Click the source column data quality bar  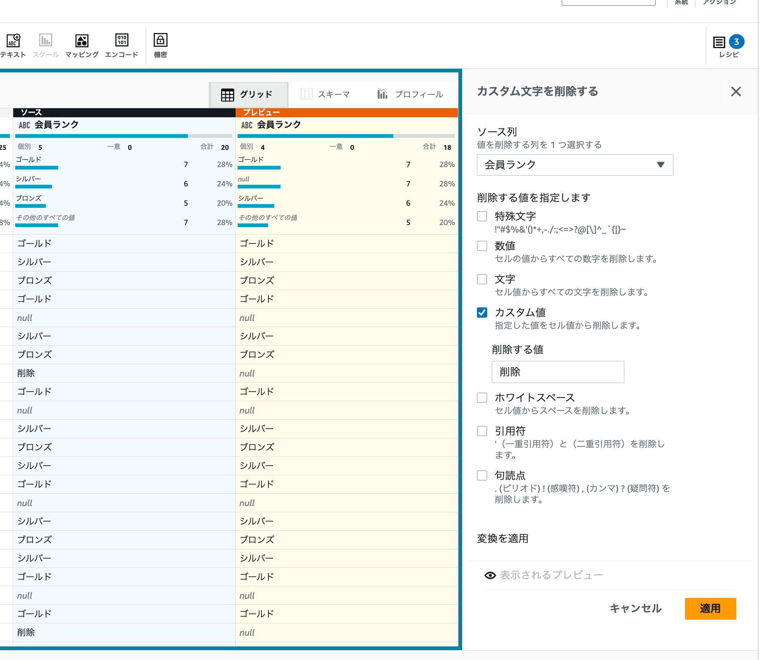(x=124, y=136)
